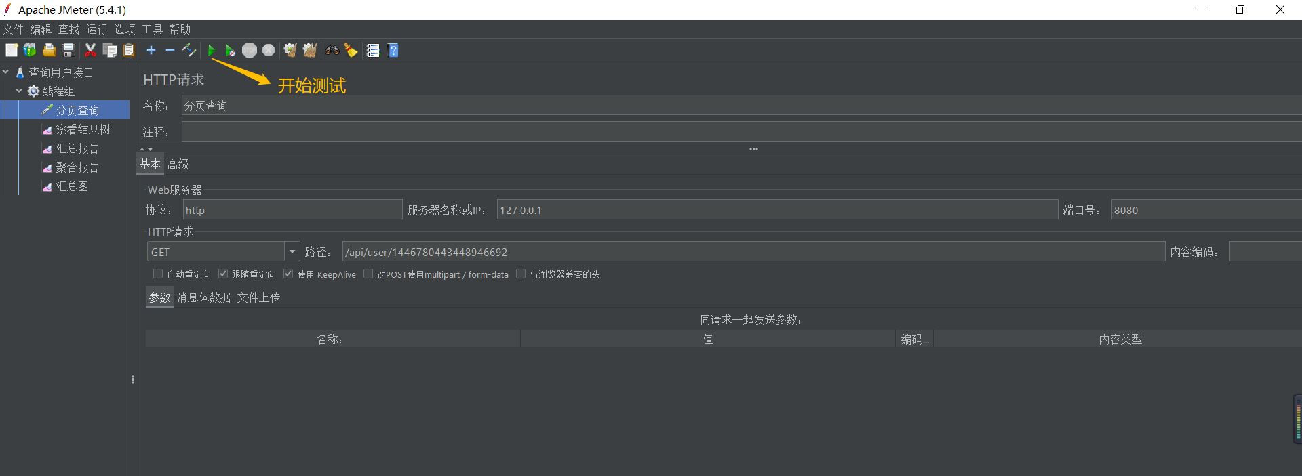Collapse the 查询用户接口 tree node arrow
Image resolution: width=1302 pixels, height=476 pixels.
[5, 72]
